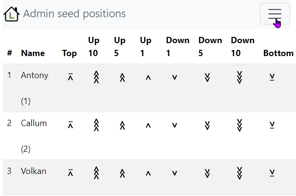
Task: Select the Callum name cell
Action: [34, 123]
